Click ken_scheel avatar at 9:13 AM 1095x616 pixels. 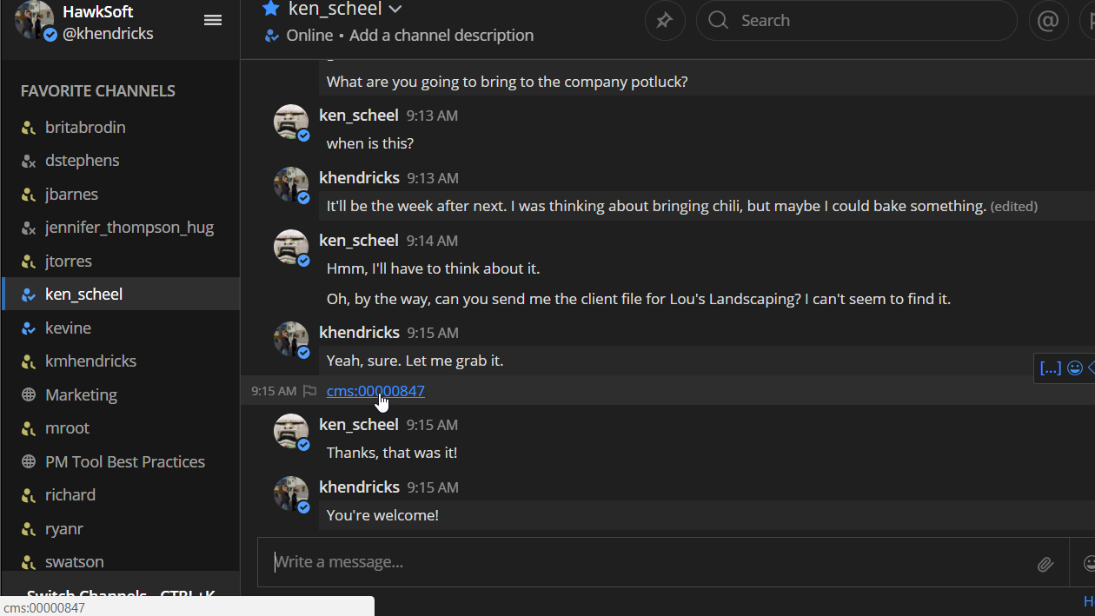coord(291,123)
